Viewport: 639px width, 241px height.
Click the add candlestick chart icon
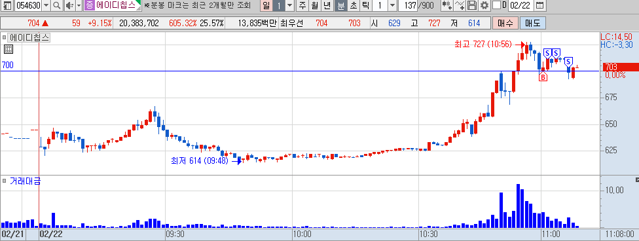point(447,5)
